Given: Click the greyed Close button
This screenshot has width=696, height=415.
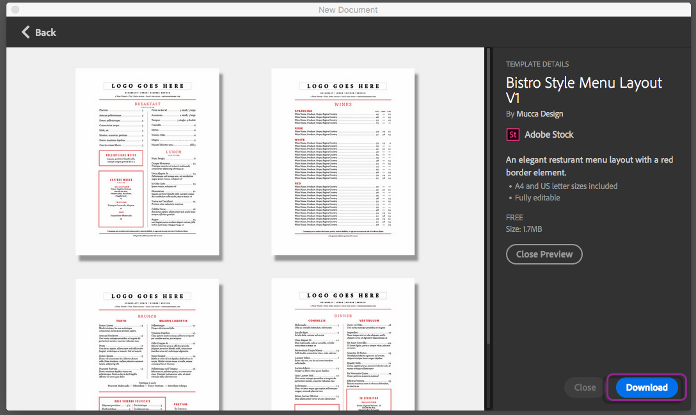Looking at the screenshot, I should click(585, 387).
